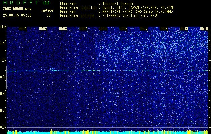Image resolution: width=211 pixels, height=134 pixels.
Task: Click location text Ogaki, Gifu, JAPAN
Action: point(120,8)
